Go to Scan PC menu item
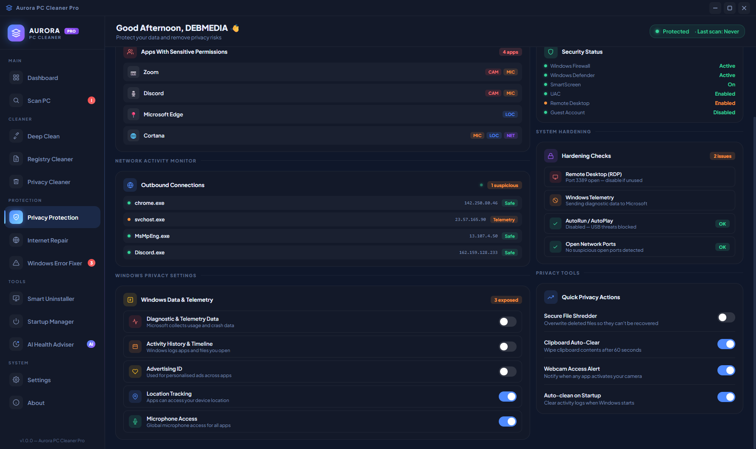756x449 pixels. point(53,100)
